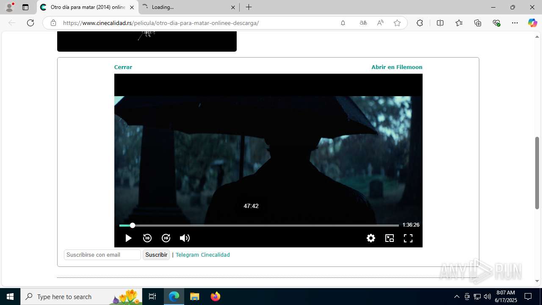542x305 pixels.
Task: Open browser Extensions
Action: (x=420, y=23)
